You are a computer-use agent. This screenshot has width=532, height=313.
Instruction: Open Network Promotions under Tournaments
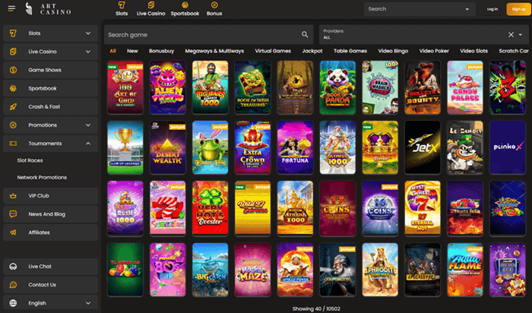click(42, 177)
